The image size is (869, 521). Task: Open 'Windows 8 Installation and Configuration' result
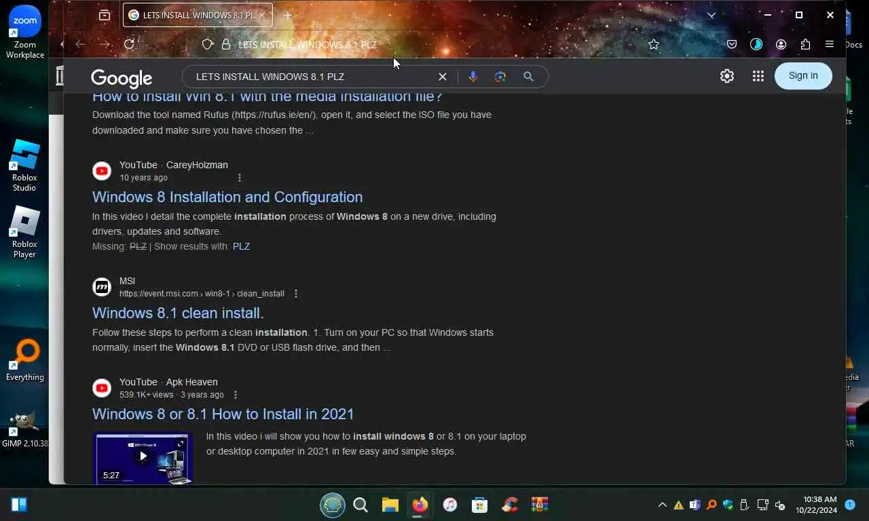pyautogui.click(x=227, y=197)
